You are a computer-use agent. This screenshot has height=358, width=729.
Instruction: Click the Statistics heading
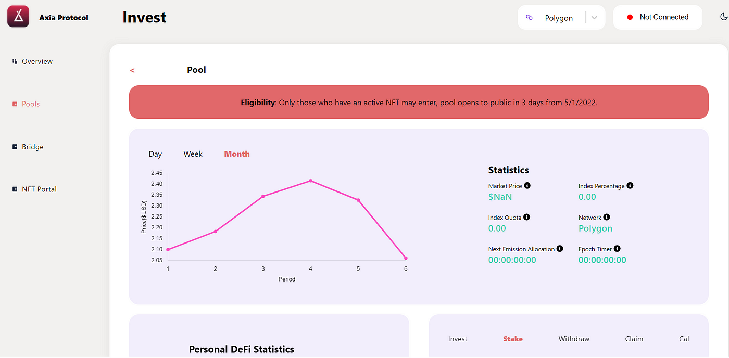tap(509, 170)
